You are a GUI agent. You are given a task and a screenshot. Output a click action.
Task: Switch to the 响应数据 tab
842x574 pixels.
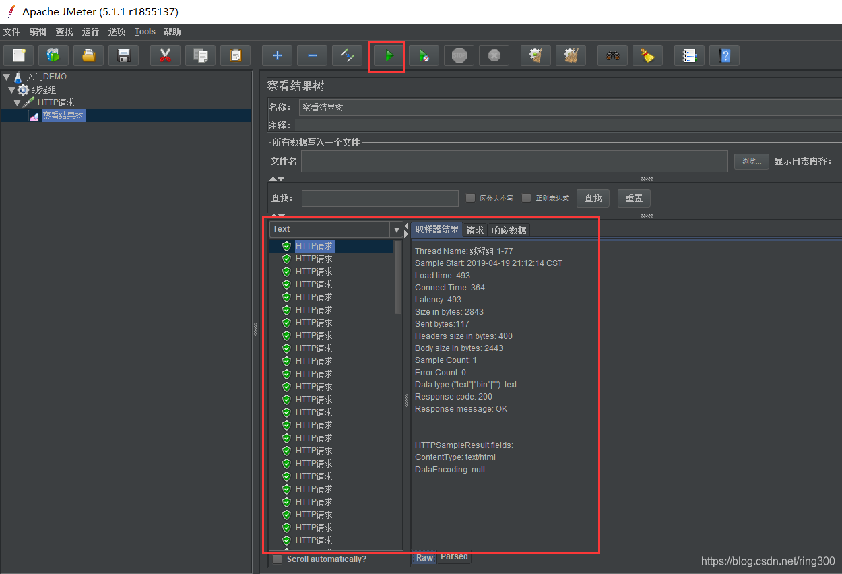click(x=509, y=230)
